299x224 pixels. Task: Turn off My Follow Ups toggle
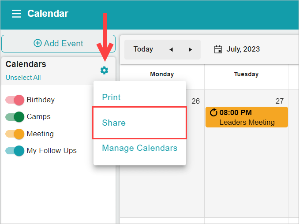coord(15,151)
